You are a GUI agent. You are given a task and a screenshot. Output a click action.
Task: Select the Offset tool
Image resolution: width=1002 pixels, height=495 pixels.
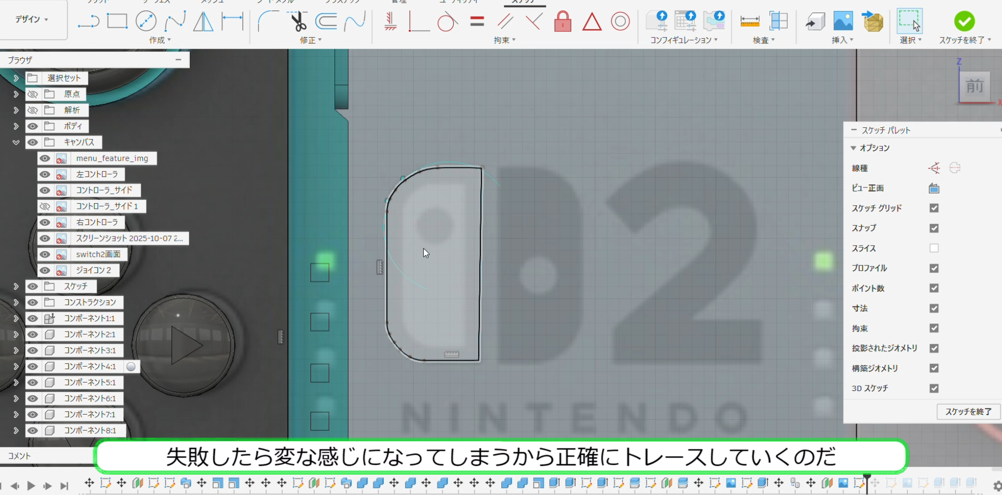[x=326, y=21]
